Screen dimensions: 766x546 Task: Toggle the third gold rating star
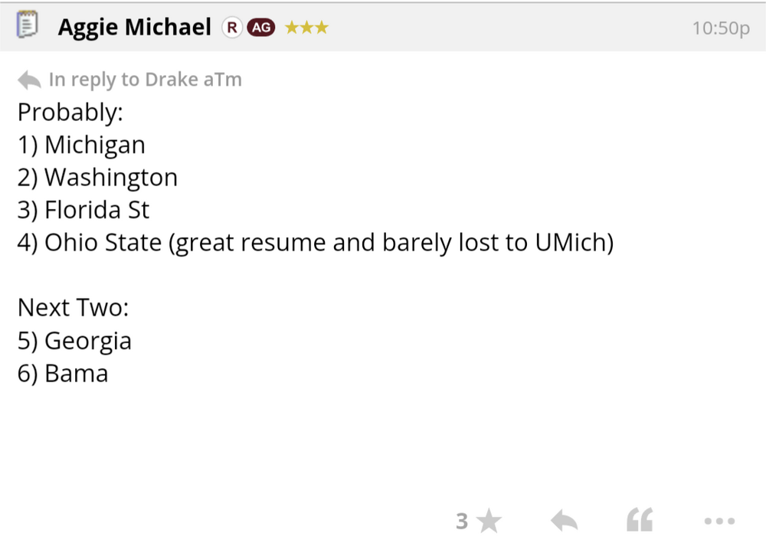pos(320,26)
